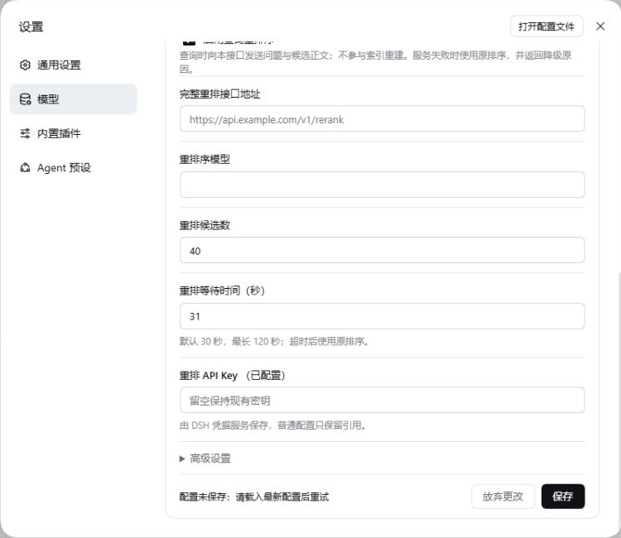Click the sliders icon beside 内置插件
The width and height of the screenshot is (621, 538).
(25, 133)
